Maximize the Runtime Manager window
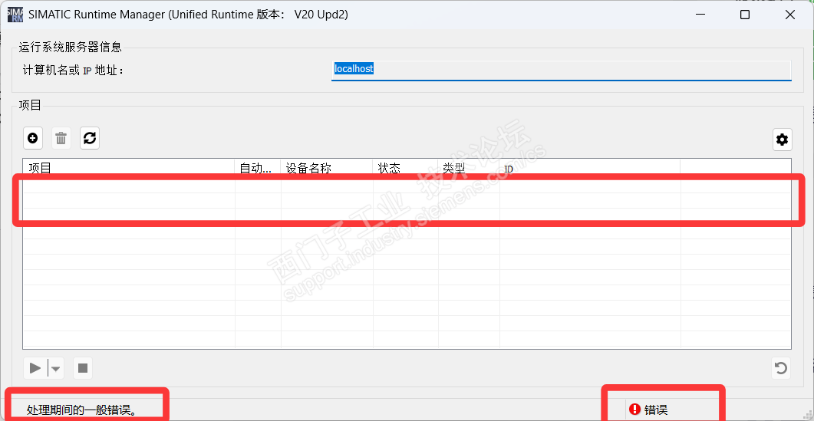The width and height of the screenshot is (814, 421). (x=744, y=15)
